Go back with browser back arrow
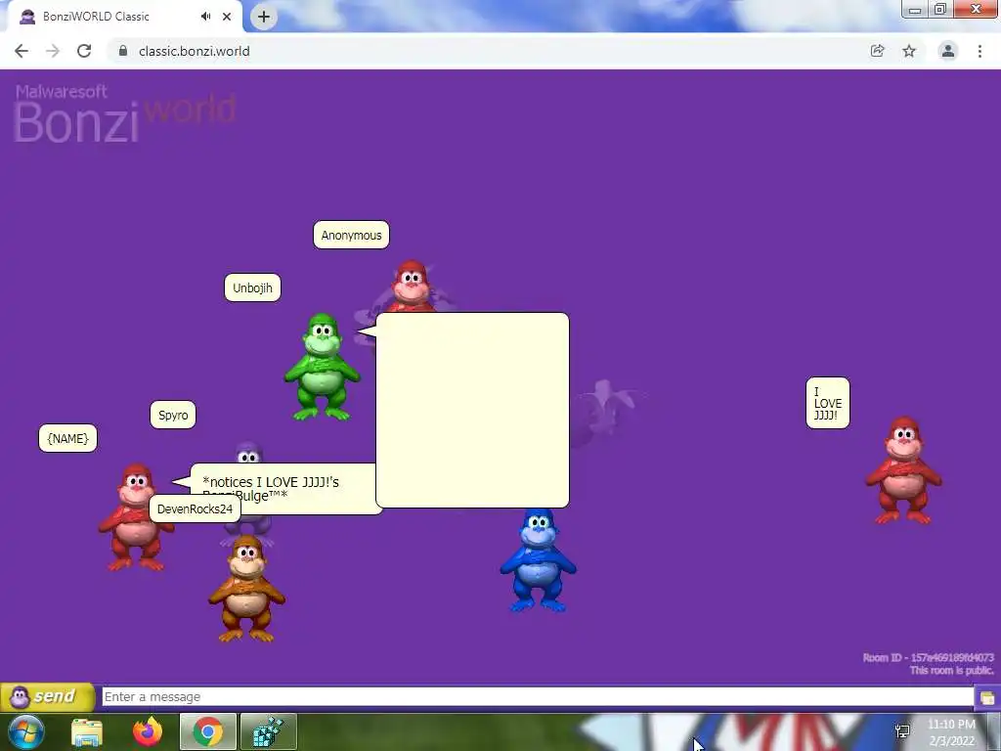Image resolution: width=1001 pixels, height=751 pixels. point(22,51)
